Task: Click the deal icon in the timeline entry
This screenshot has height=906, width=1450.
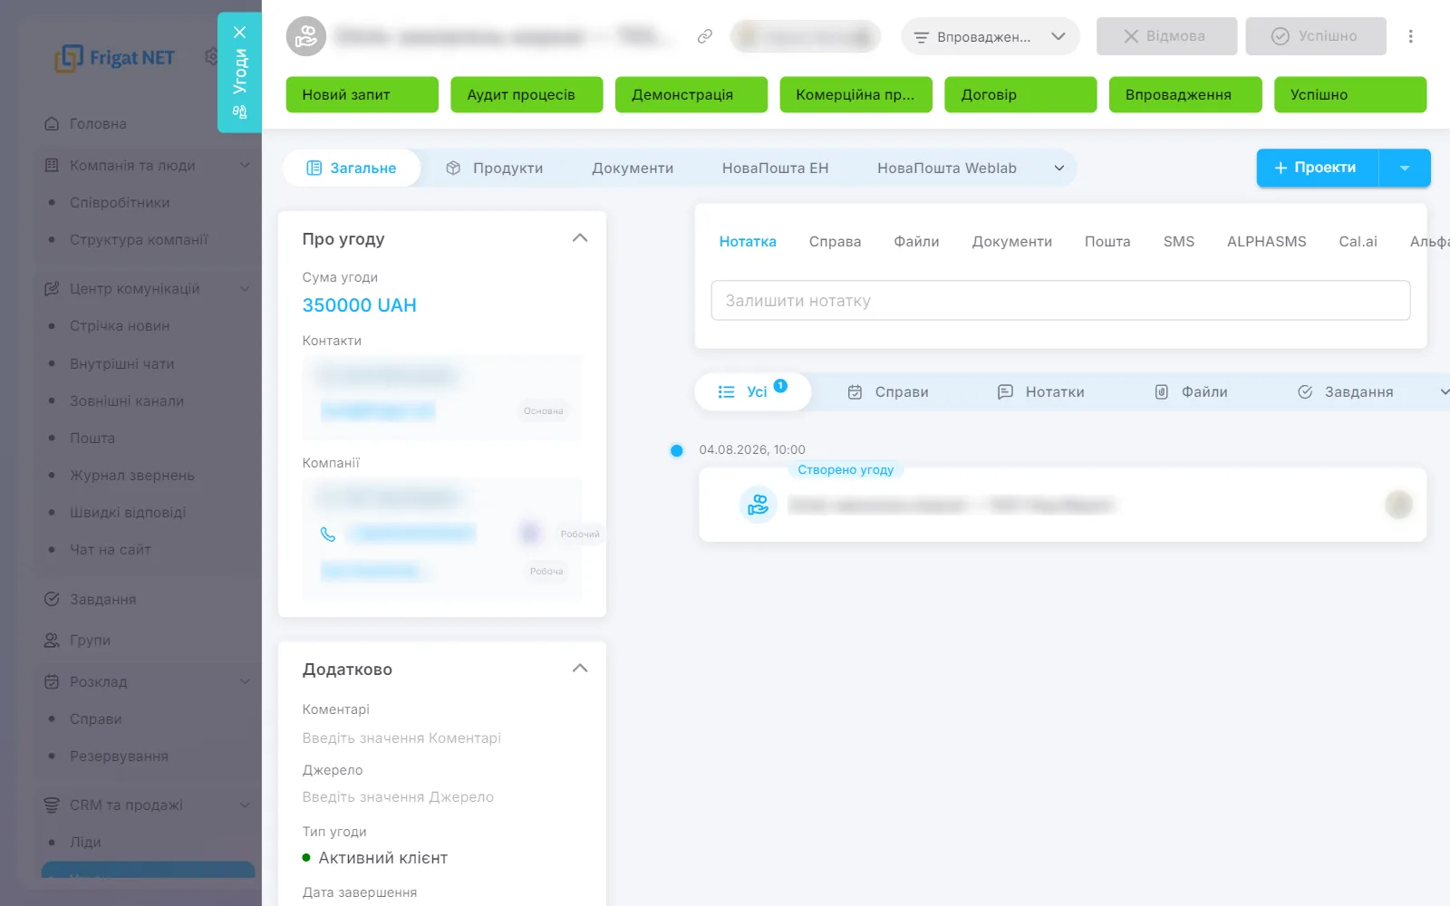Action: 758,505
